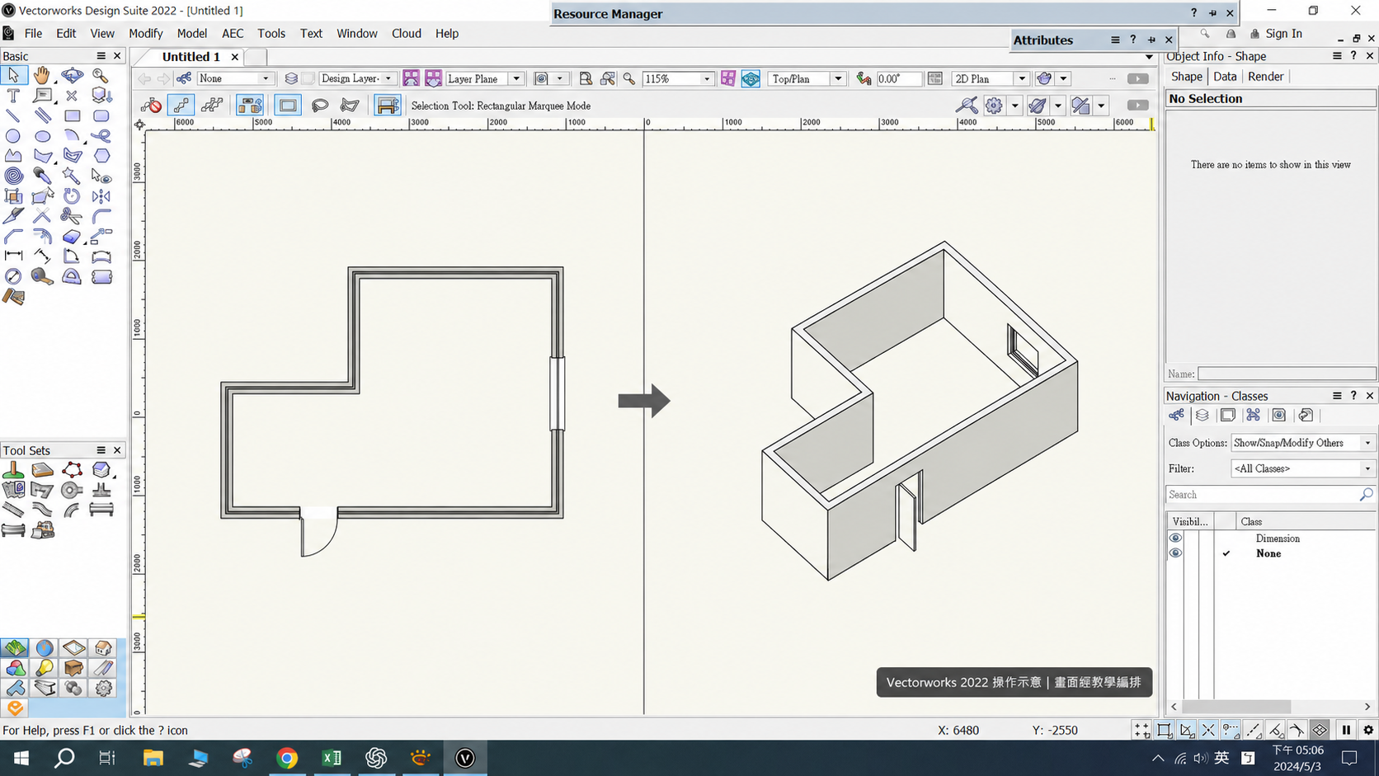
Task: Select the Linear Dimension tool
Action: click(x=13, y=256)
